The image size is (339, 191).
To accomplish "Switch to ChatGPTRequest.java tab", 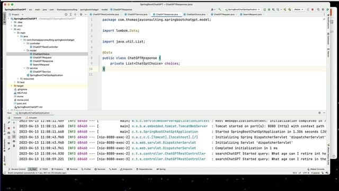I will coord(224,14).
